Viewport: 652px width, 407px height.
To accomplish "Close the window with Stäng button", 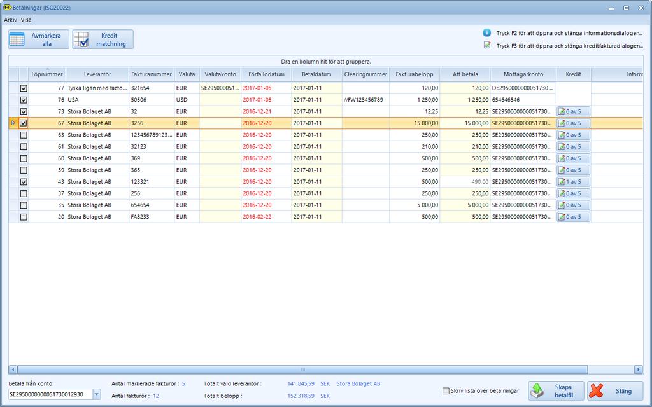I will (x=615, y=391).
